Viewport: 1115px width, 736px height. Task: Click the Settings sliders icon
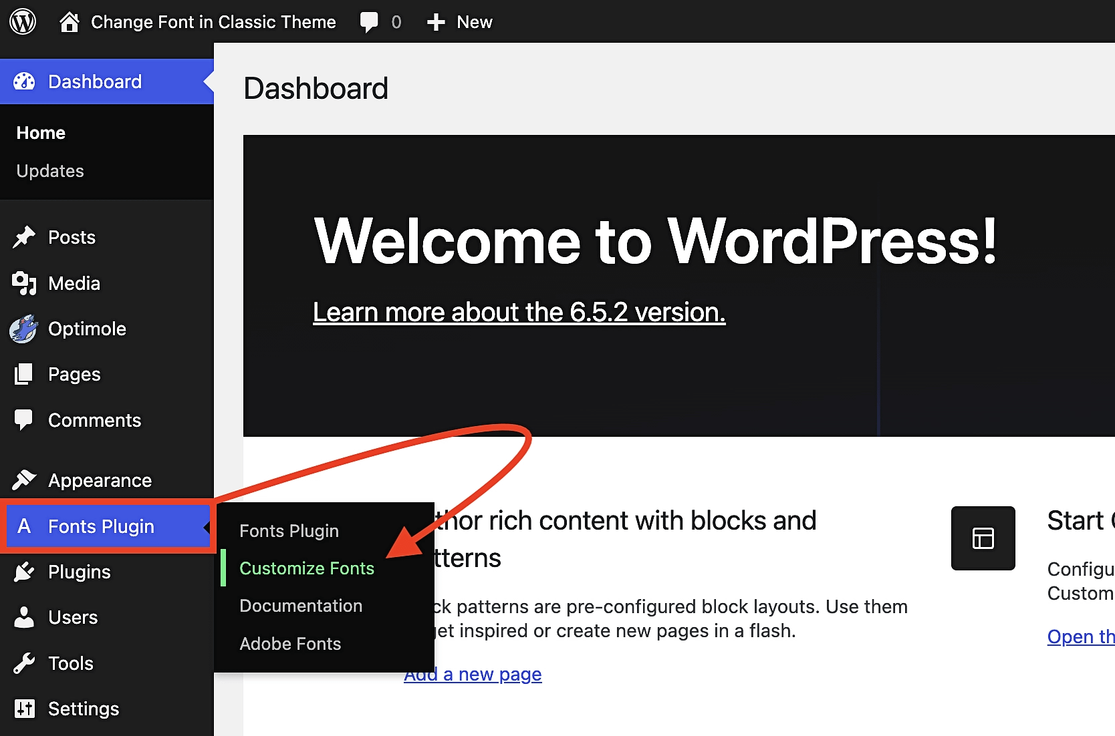point(24,709)
